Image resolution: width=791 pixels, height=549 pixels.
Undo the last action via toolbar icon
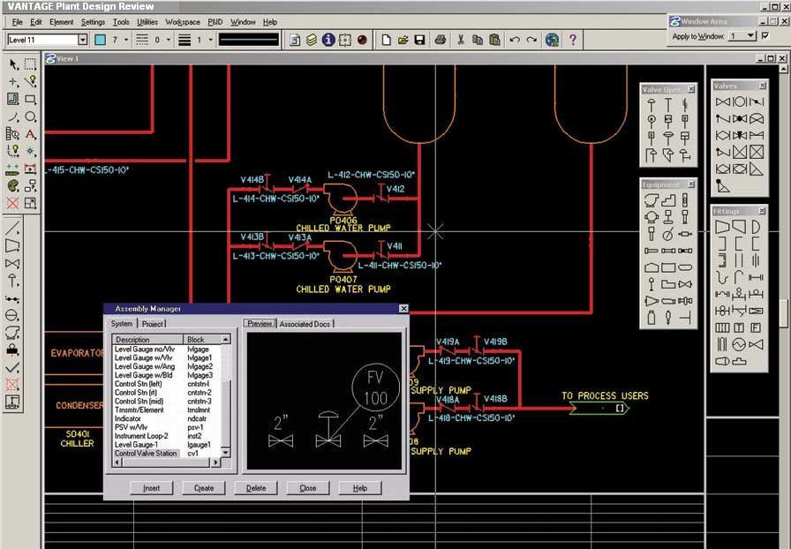pos(516,40)
